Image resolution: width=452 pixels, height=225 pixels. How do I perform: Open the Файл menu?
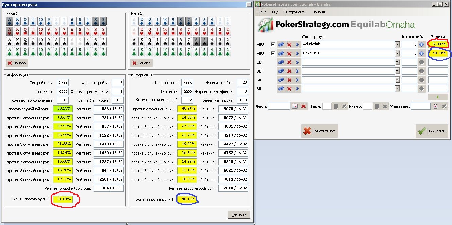click(262, 12)
